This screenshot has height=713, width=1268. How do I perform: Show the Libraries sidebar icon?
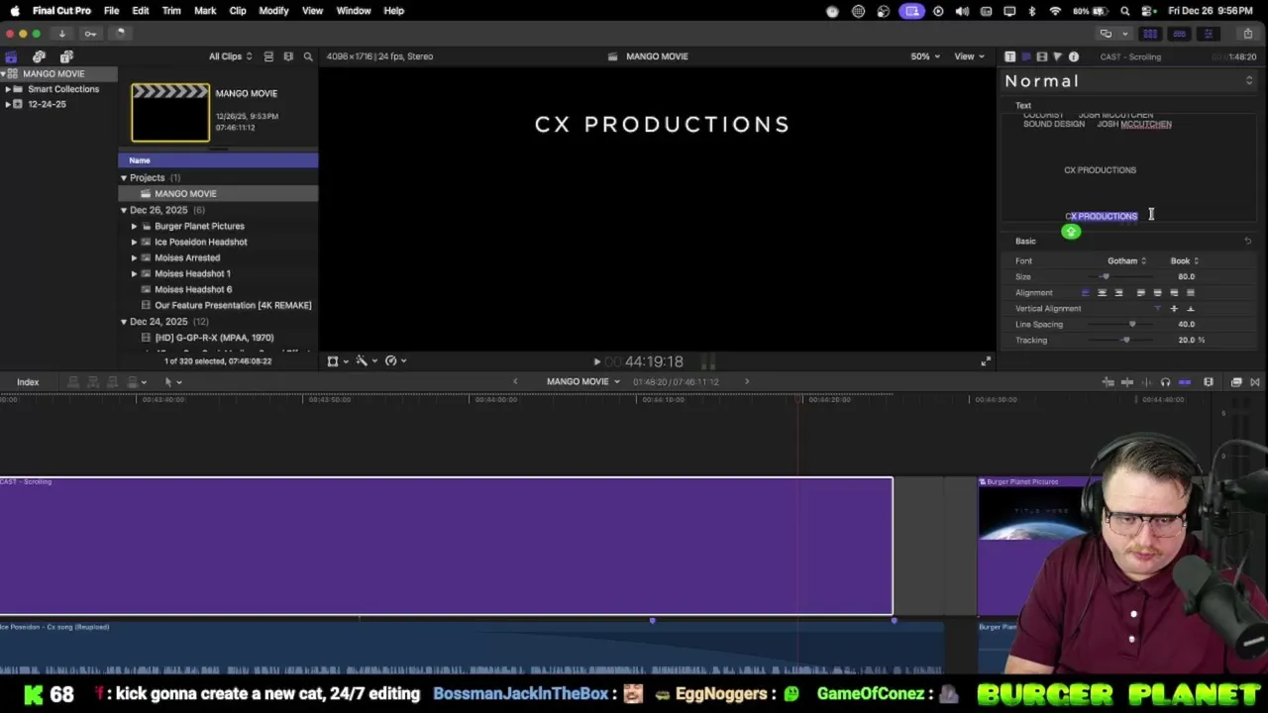(x=11, y=56)
